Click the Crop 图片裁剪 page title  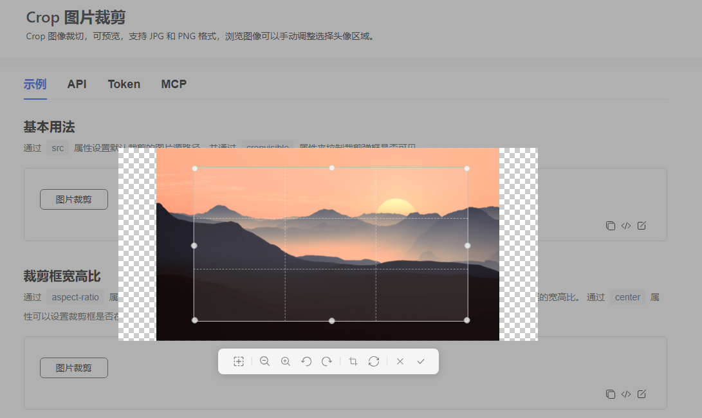point(76,17)
